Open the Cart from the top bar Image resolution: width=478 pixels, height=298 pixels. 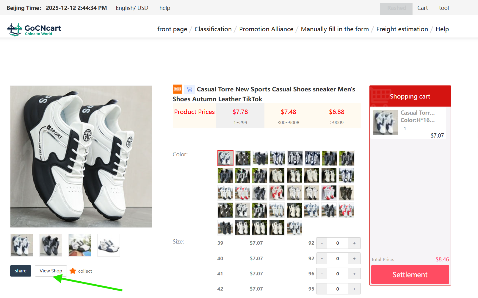click(422, 8)
